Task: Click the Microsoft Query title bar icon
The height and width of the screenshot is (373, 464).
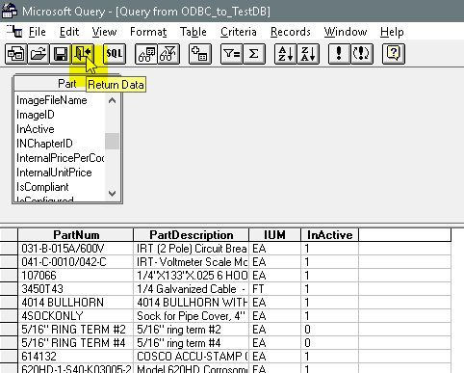Action: tap(10, 11)
